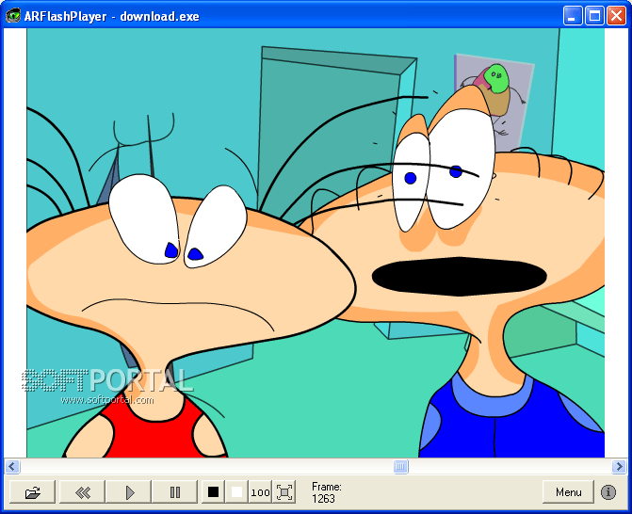This screenshot has height=514, width=632.
Task: Reset zoom with the 100 button
Action: coord(260,491)
